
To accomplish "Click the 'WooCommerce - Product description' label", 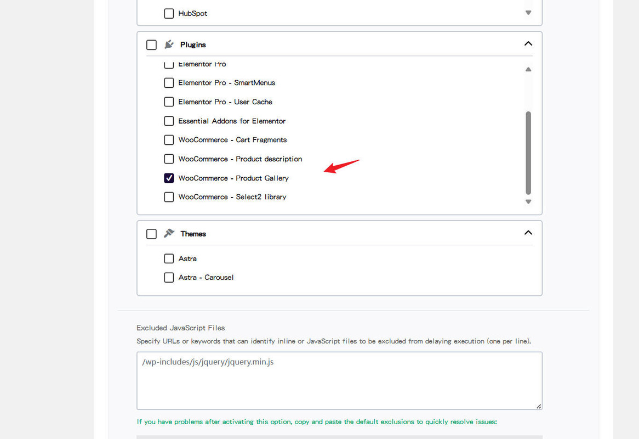I will [240, 159].
